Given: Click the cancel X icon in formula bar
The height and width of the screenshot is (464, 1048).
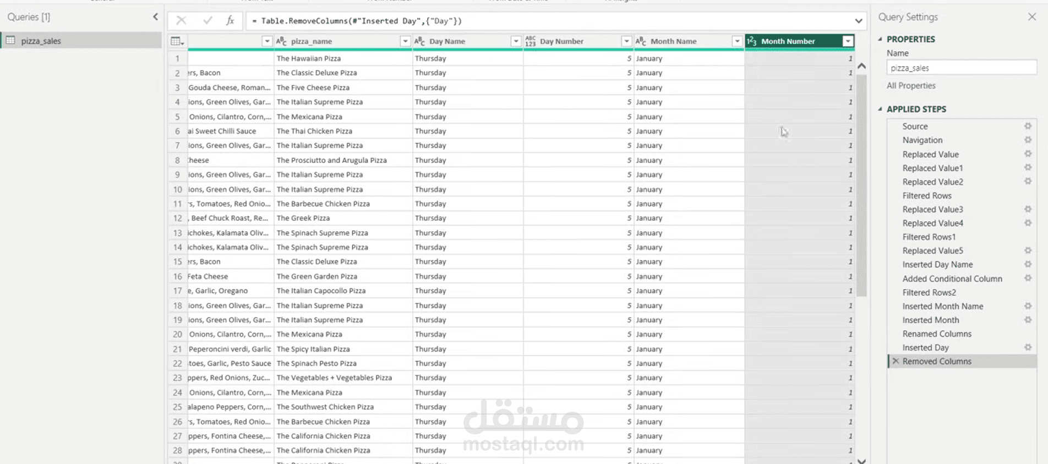Looking at the screenshot, I should (181, 21).
